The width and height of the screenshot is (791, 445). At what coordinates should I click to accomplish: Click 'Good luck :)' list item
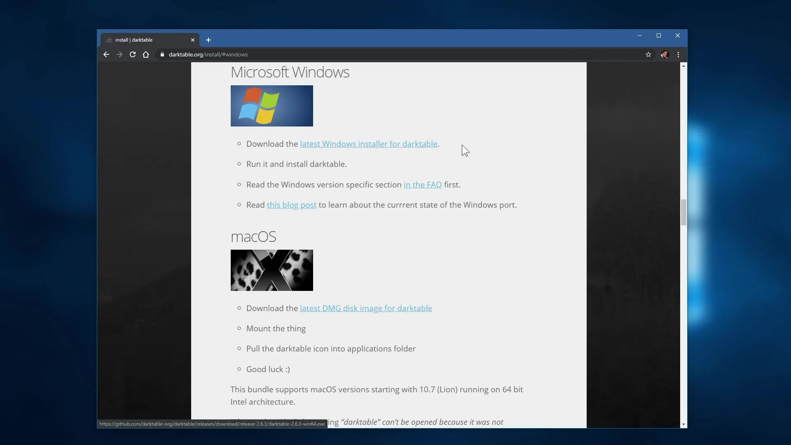(268, 369)
